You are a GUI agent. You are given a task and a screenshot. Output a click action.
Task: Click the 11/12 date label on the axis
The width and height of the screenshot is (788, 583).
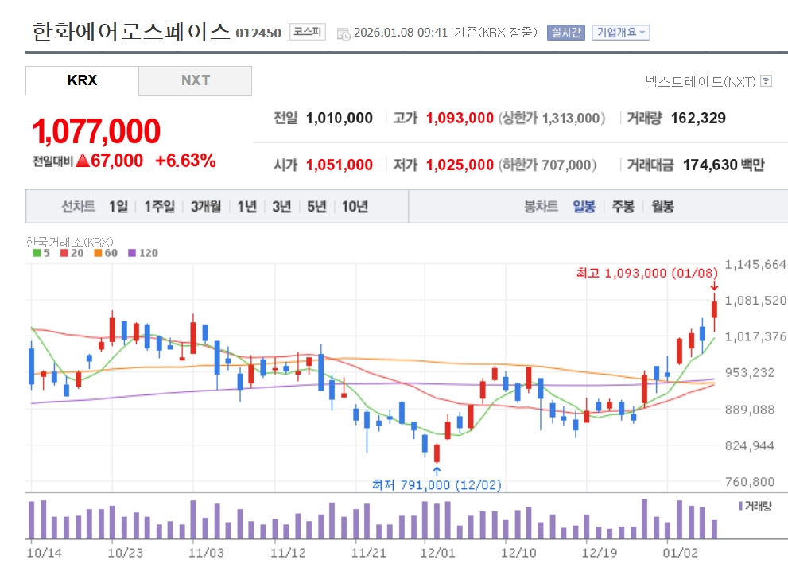point(288,553)
